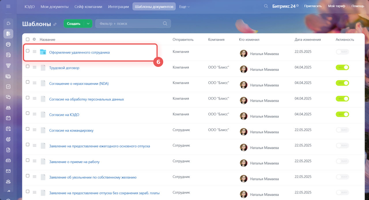Image resolution: width=369 pixels, height=200 pixels.
Task: Expand the Создать button dropdown arrow
Action: (x=88, y=24)
